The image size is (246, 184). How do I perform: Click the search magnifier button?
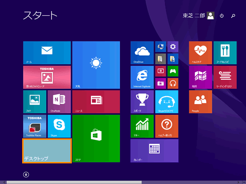[x=233, y=16]
